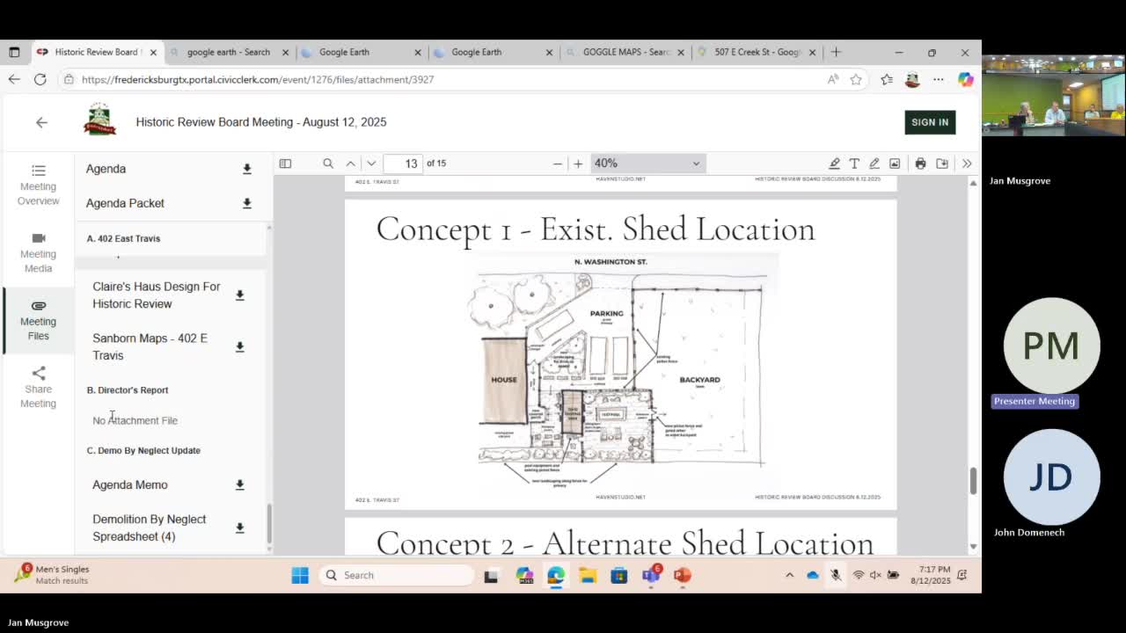Click the PDF viewer vertical scrollbar thumb
1126x633 pixels.
[x=973, y=481]
